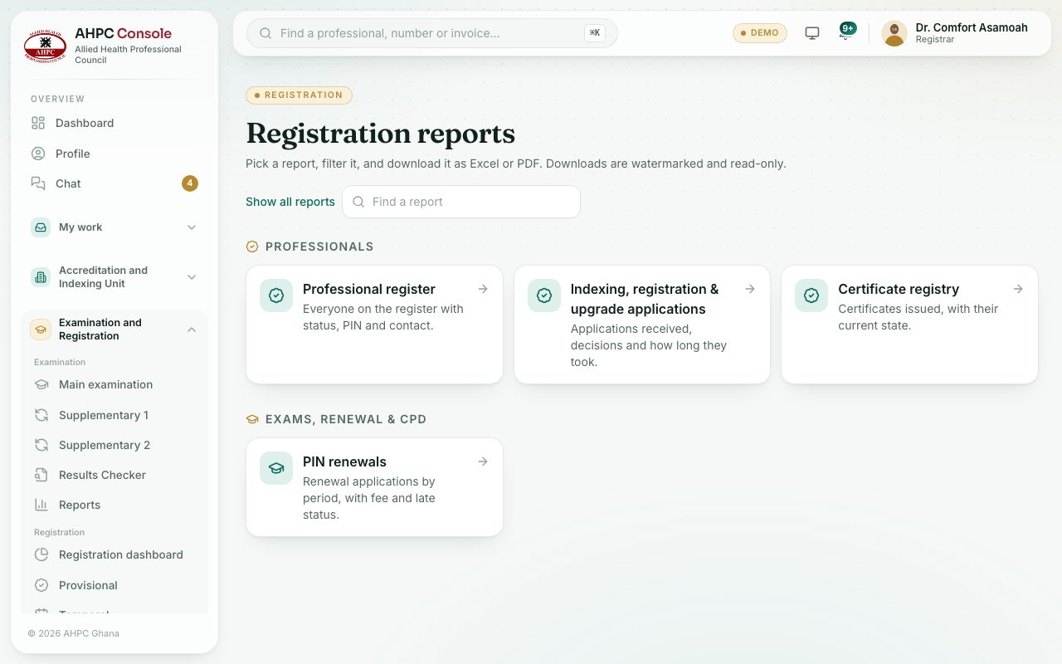Open notifications with 9+ badge
The width and height of the screenshot is (1062, 664).
click(846, 32)
